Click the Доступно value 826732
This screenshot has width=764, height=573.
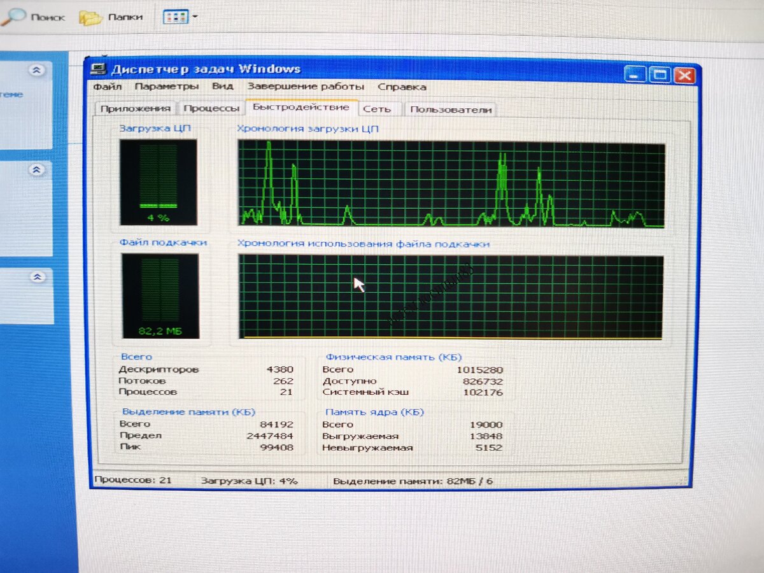point(483,381)
